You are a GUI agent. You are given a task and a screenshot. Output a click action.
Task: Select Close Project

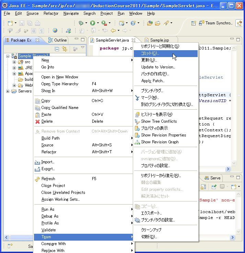(84, 186)
